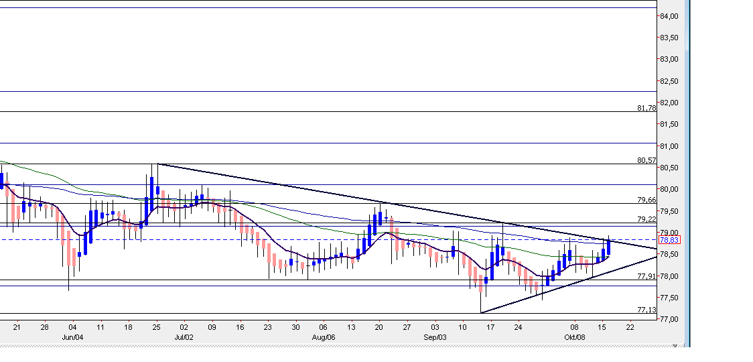Image resolution: width=753 pixels, height=362 pixels.
Task: Click the Okt/08 date axis label
Action: click(574, 337)
